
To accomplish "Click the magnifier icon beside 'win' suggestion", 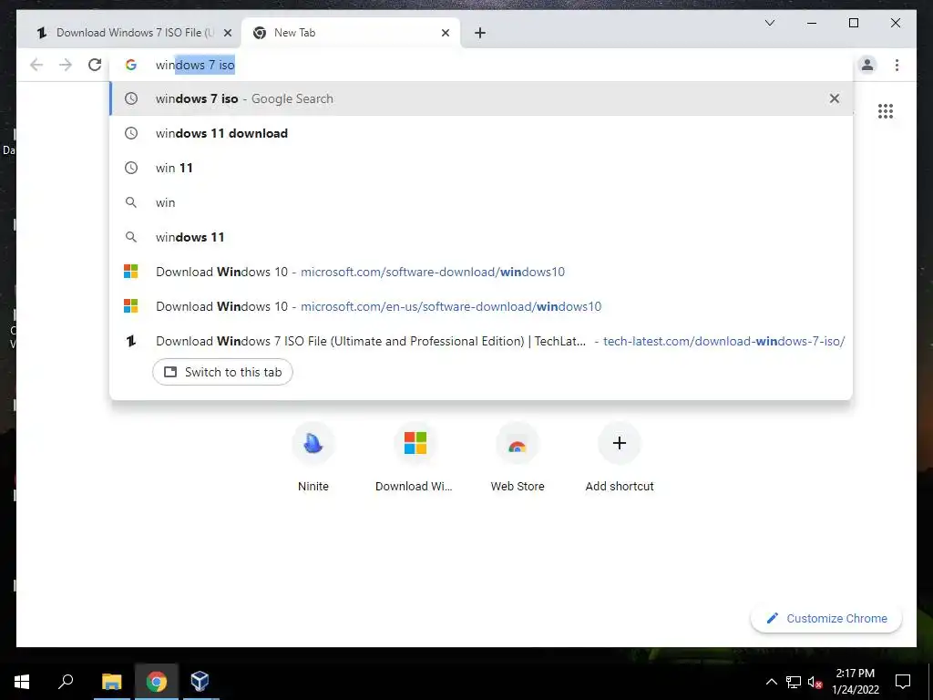I will tap(131, 202).
